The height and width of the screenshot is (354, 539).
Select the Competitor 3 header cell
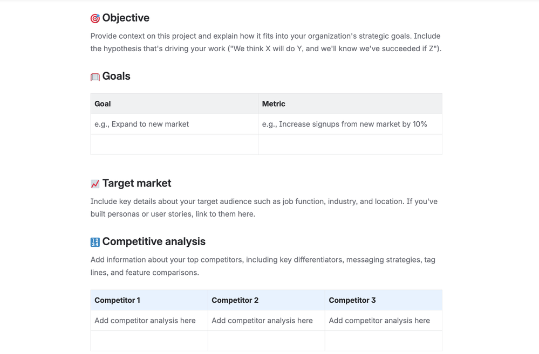coord(383,300)
